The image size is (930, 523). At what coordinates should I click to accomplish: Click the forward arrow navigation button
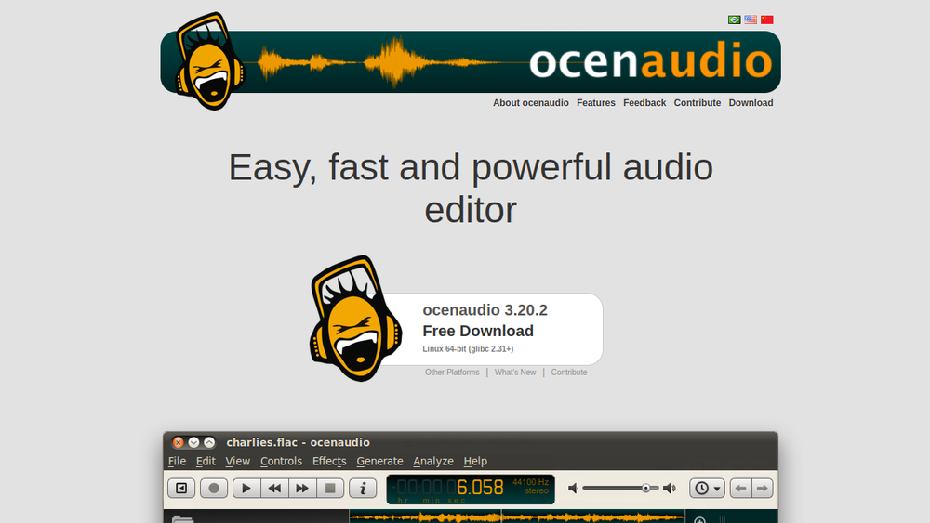click(x=763, y=488)
